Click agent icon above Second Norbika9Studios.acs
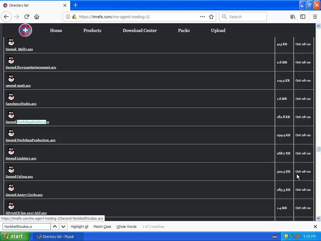The width and height of the screenshot is (321, 241). tap(11, 115)
